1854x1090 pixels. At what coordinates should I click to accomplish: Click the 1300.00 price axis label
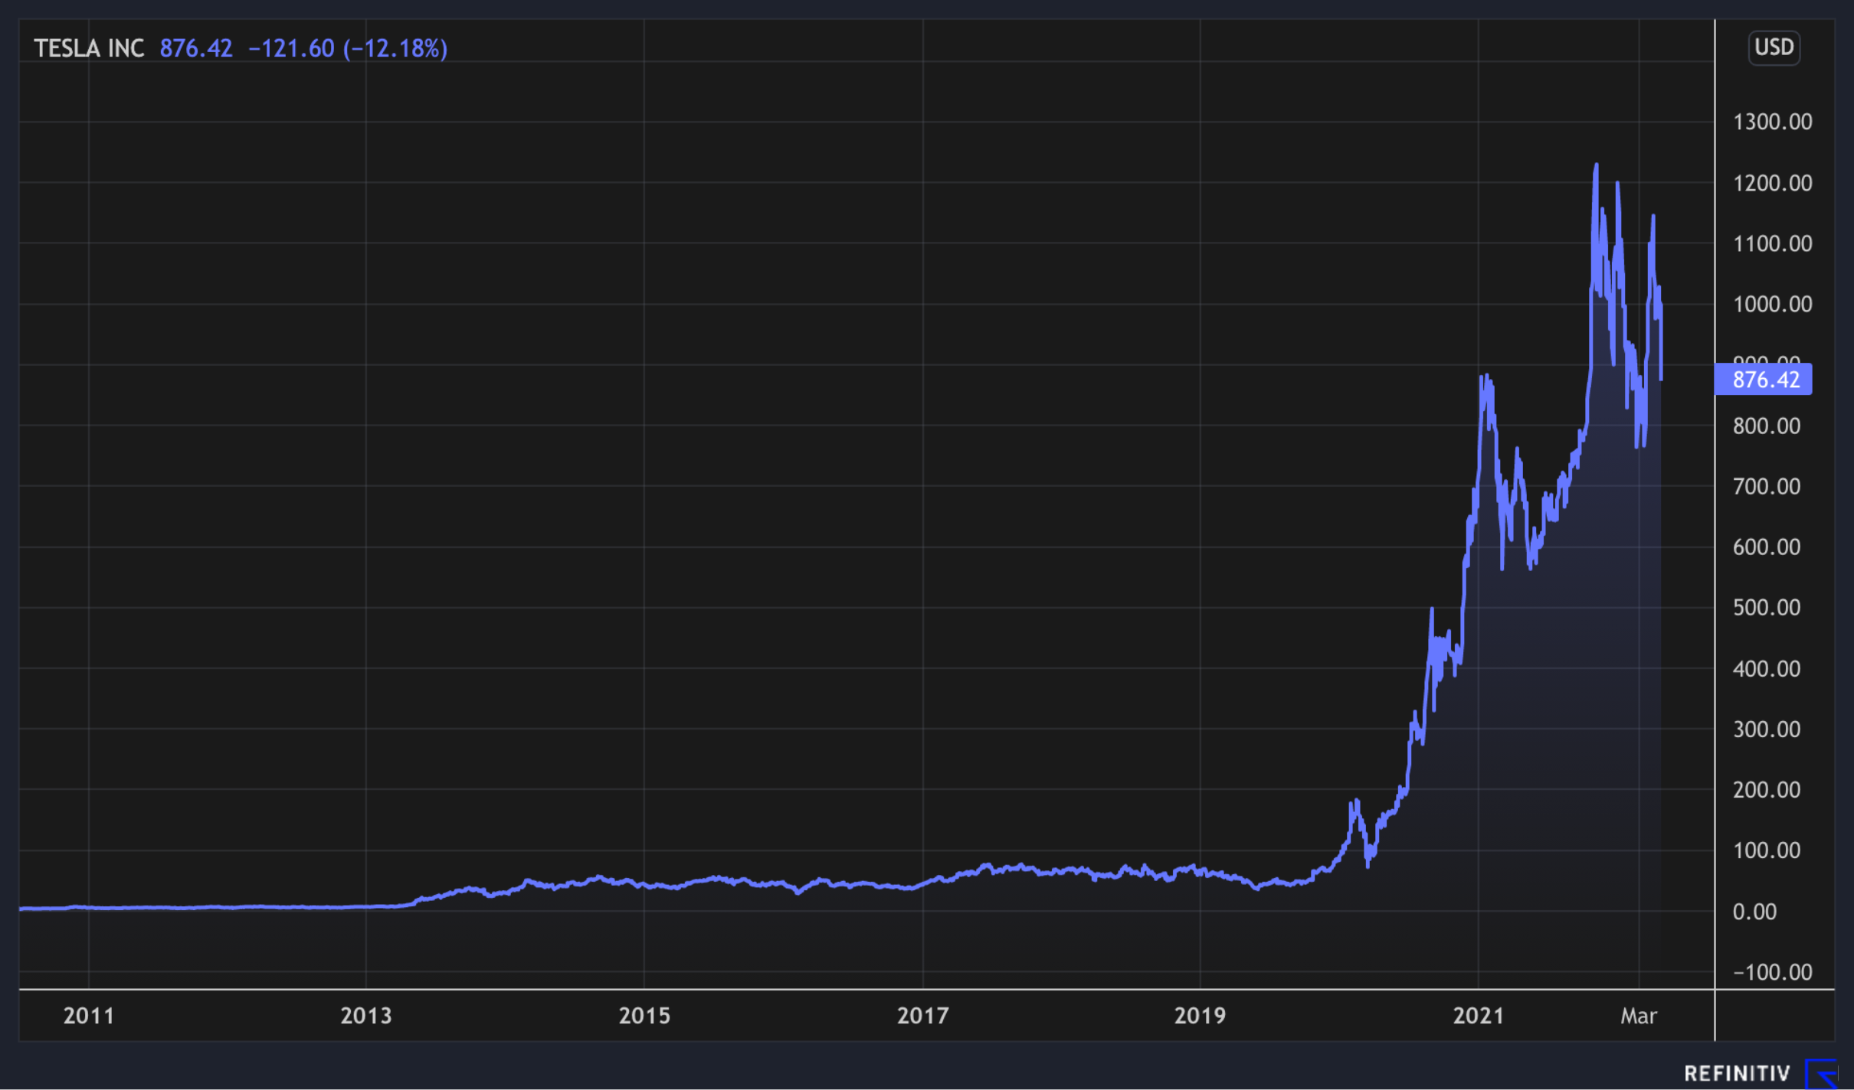coord(1773,122)
